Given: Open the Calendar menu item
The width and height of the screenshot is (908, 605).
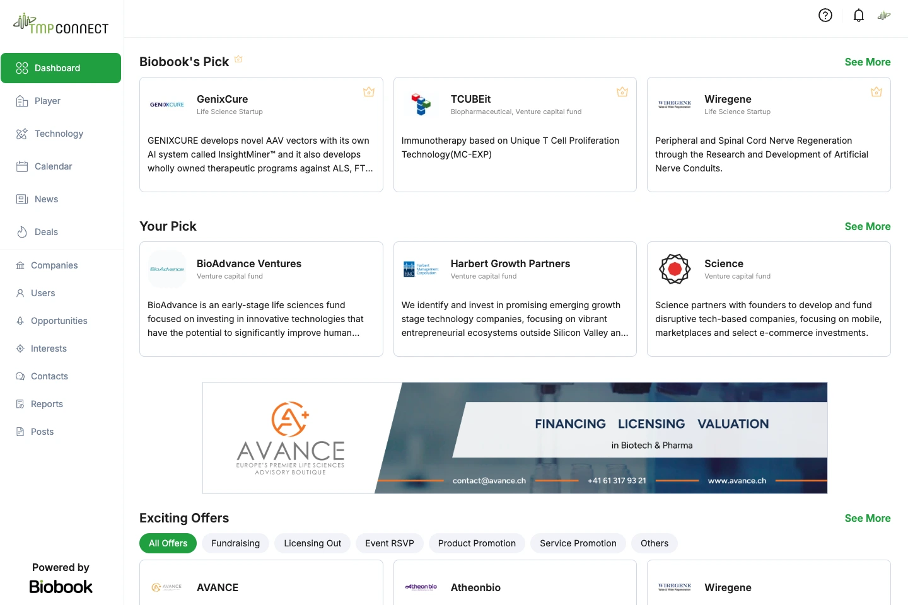Looking at the screenshot, I should [x=61, y=166].
